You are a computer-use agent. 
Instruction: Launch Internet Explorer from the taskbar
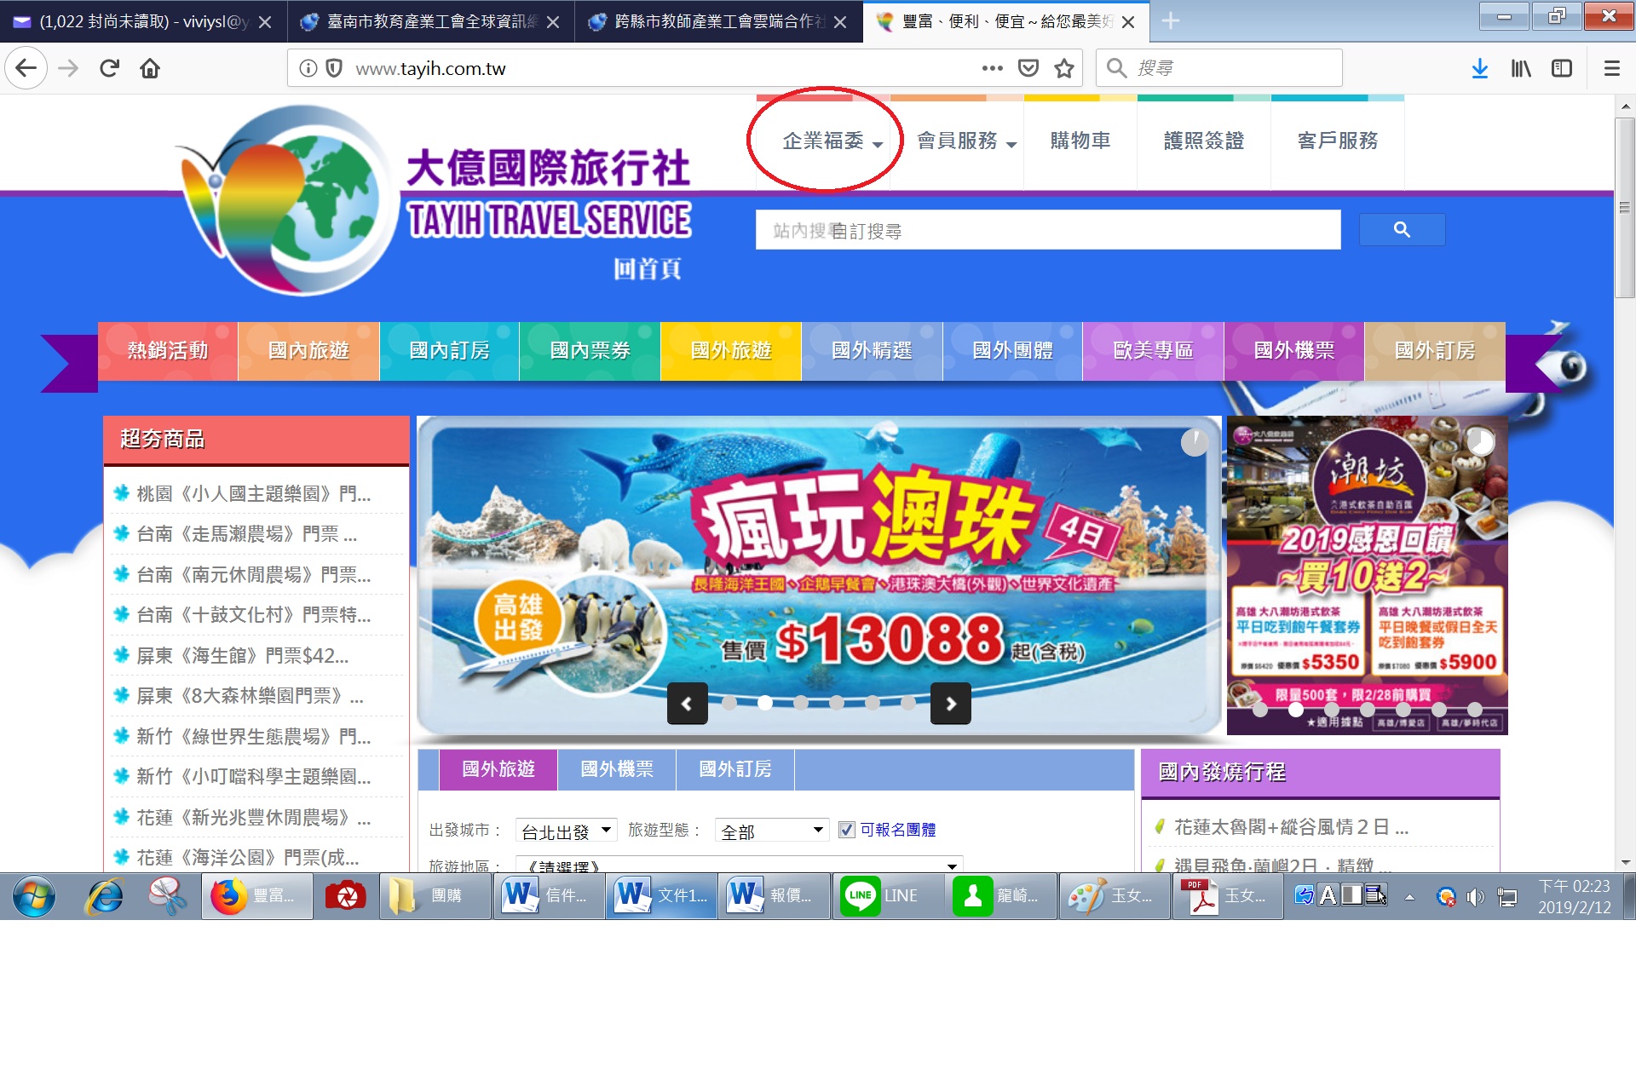click(105, 896)
